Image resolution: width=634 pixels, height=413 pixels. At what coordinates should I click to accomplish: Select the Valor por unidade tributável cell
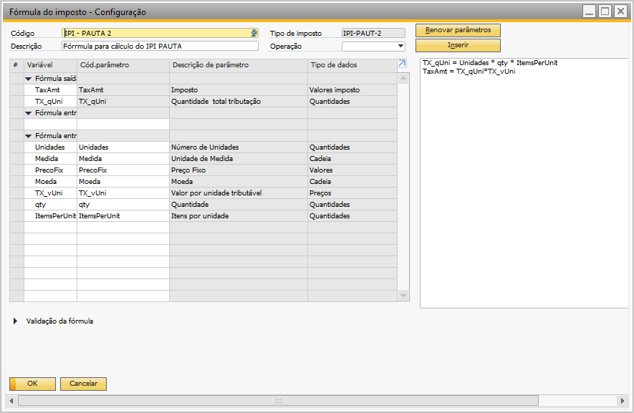239,193
